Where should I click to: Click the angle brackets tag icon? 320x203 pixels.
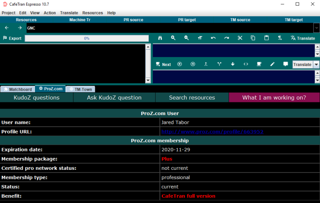pos(246,64)
